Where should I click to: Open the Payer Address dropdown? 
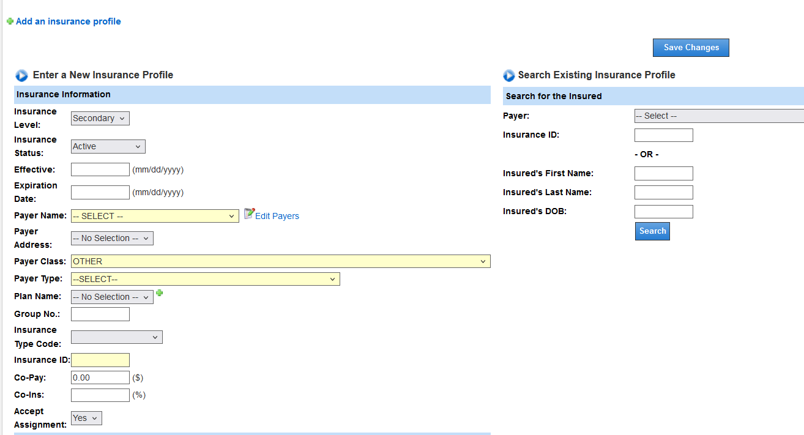tap(112, 239)
